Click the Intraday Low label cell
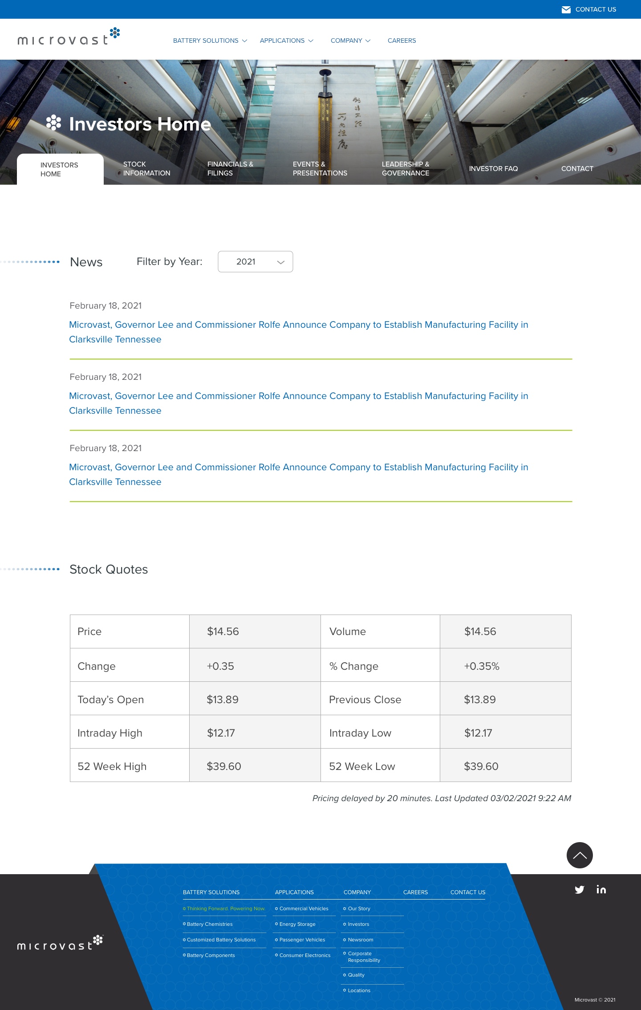The width and height of the screenshot is (641, 1010). tap(380, 732)
